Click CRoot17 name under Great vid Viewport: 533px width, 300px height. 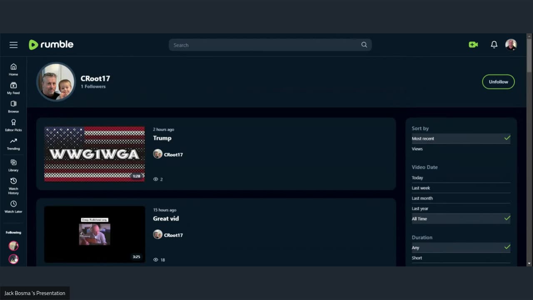tap(173, 235)
